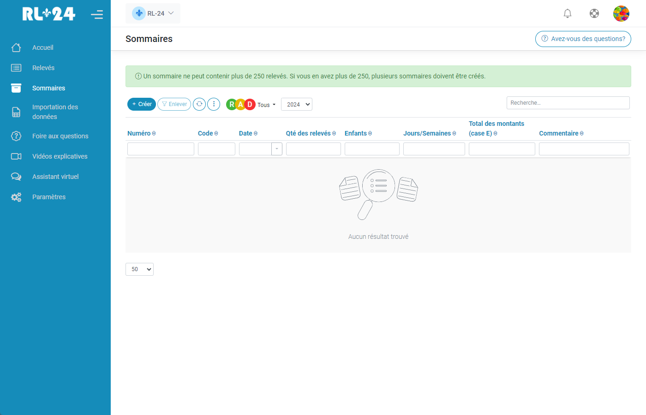Open the three-dot more options menu
The height and width of the screenshot is (415, 646).
click(214, 104)
